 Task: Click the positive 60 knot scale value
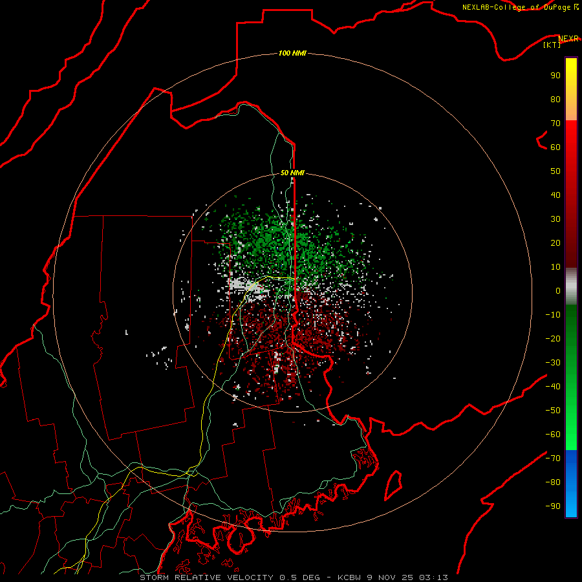coord(555,147)
